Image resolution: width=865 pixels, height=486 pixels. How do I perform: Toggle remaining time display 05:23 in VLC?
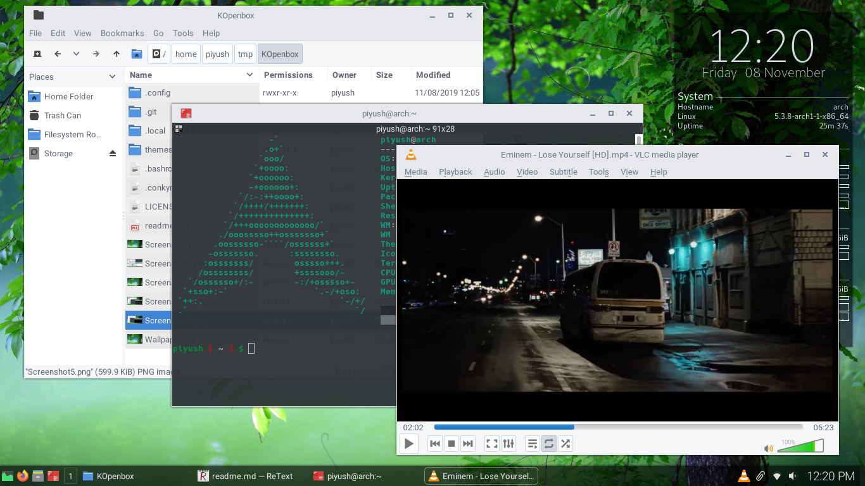[x=823, y=427]
